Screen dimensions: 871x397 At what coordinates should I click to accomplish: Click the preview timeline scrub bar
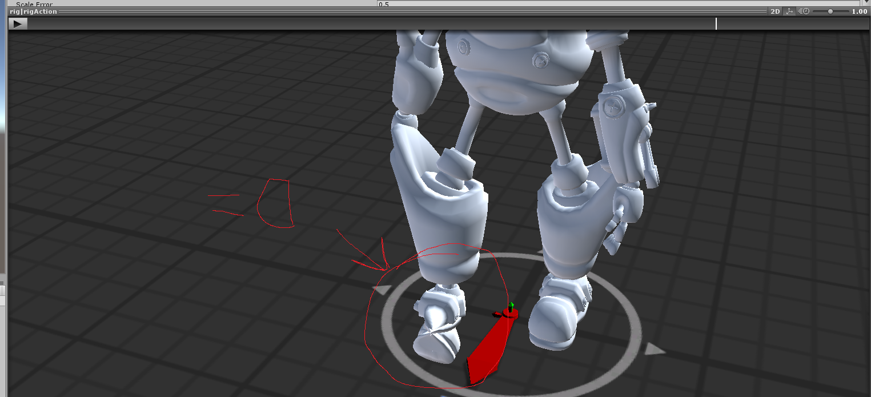(448, 23)
